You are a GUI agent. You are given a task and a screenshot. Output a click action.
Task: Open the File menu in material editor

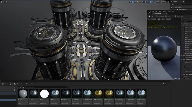point(153,11)
